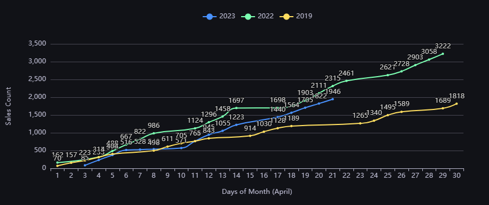Click the 3222 data point on the 2022 line
This screenshot has width=489, height=205.
pyautogui.click(x=442, y=54)
